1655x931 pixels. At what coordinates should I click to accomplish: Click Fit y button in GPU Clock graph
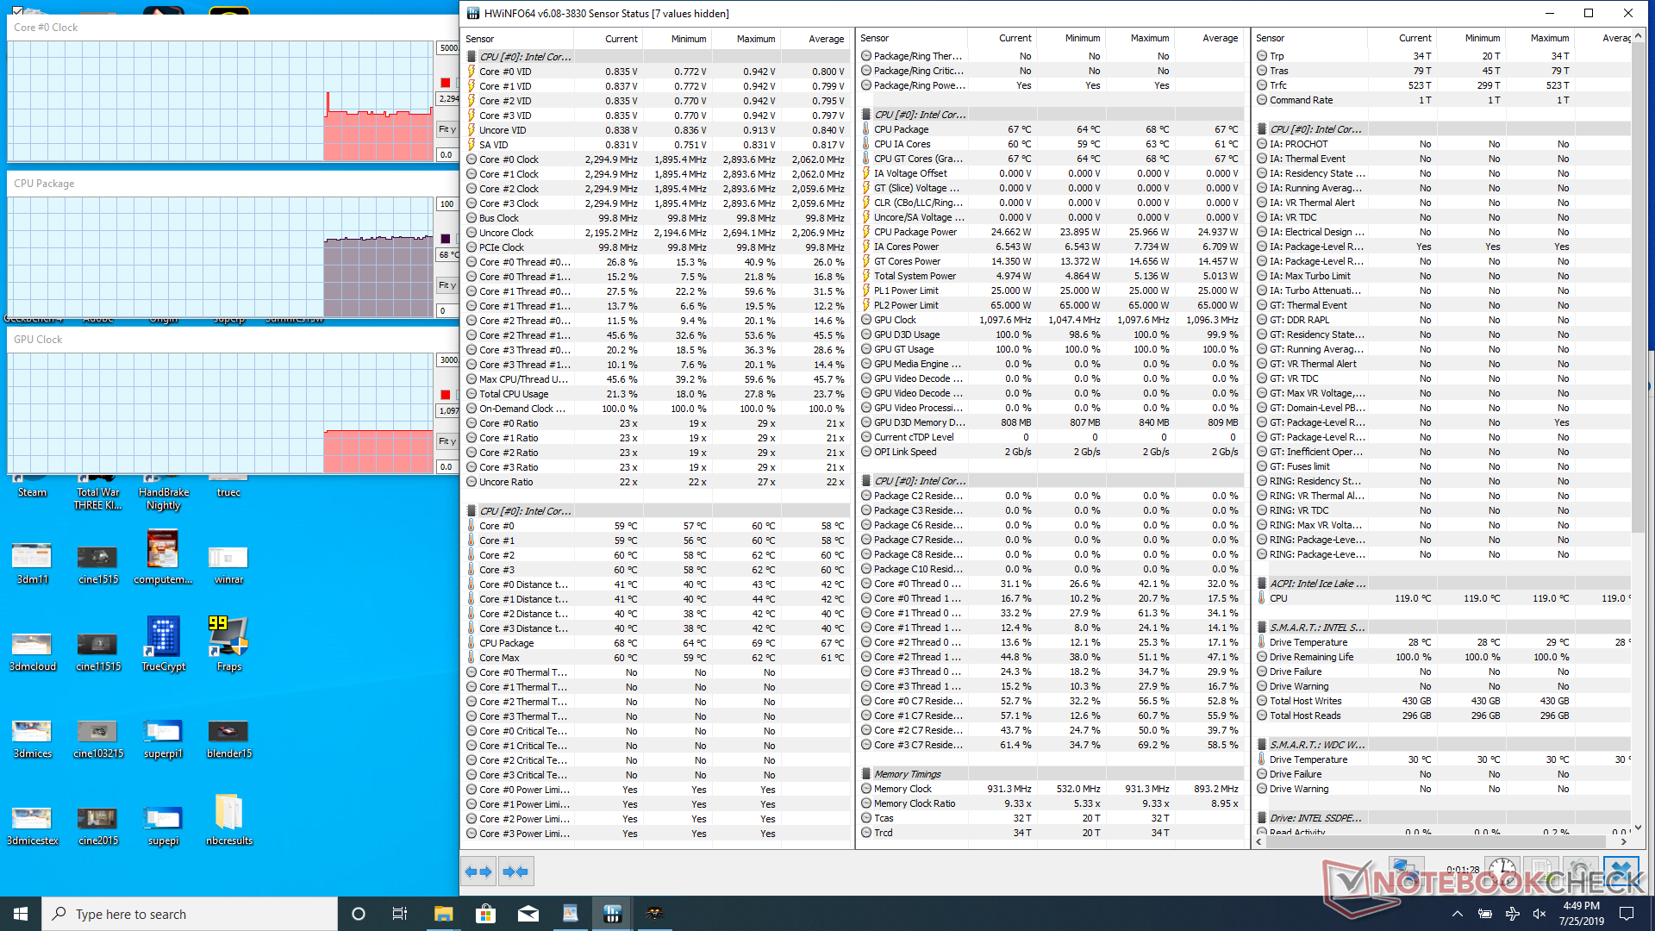click(447, 441)
